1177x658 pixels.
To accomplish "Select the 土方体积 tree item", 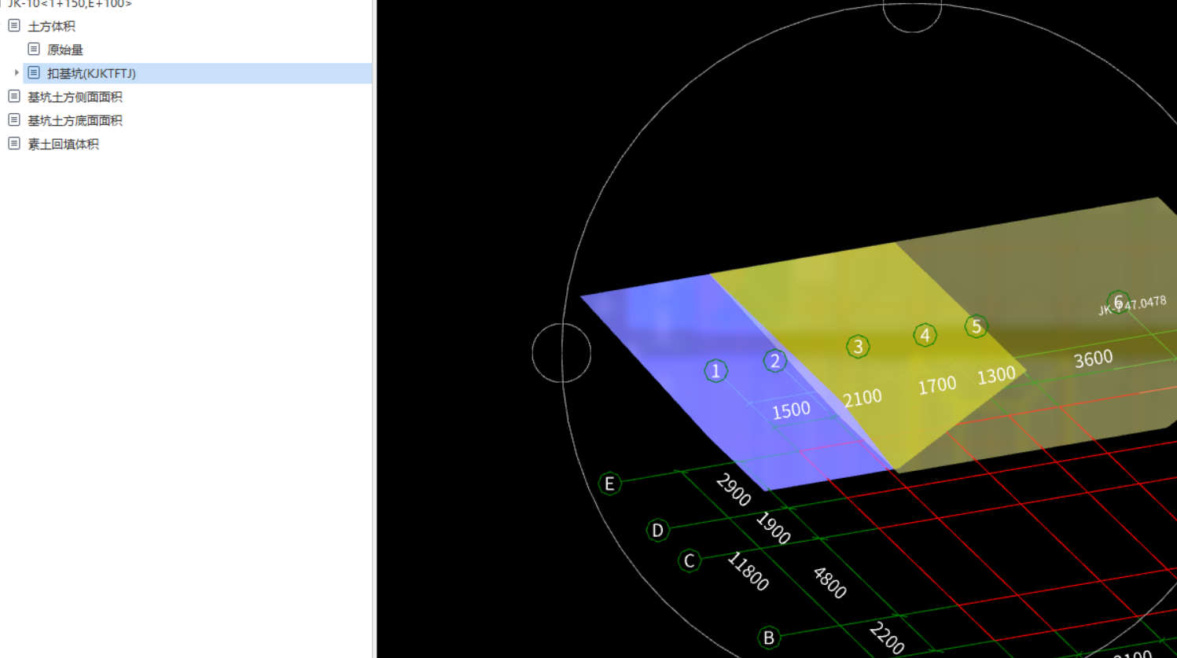I will (x=51, y=26).
